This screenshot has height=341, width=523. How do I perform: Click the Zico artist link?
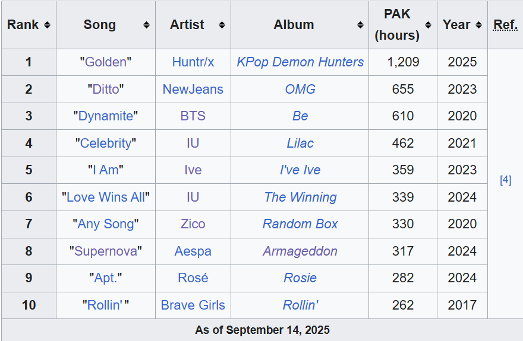(x=193, y=224)
